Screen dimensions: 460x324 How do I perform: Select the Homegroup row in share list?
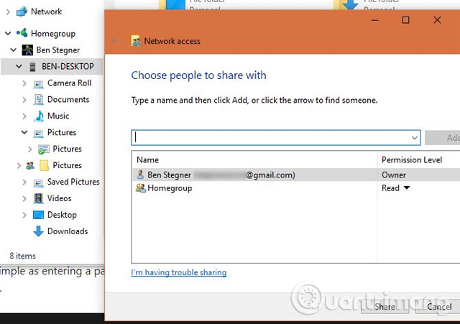click(296, 188)
